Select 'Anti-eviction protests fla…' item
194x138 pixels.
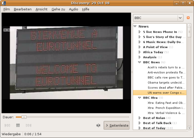click(x=160, y=72)
